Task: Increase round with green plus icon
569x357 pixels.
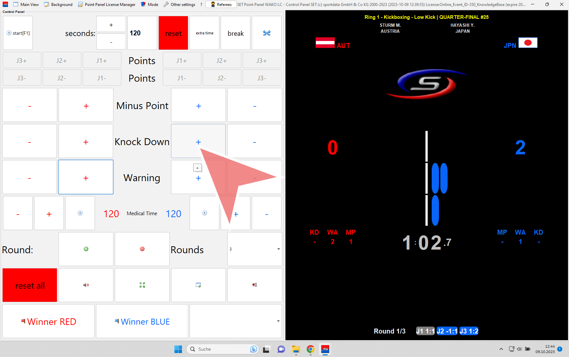Action: tap(86, 249)
